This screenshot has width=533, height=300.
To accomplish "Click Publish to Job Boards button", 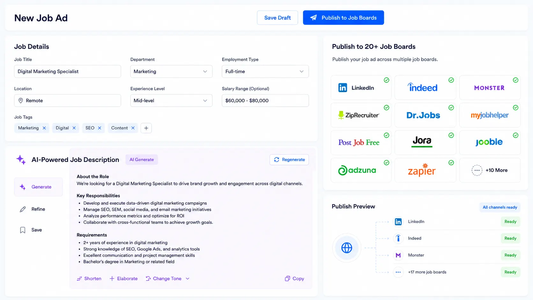I will tap(343, 18).
